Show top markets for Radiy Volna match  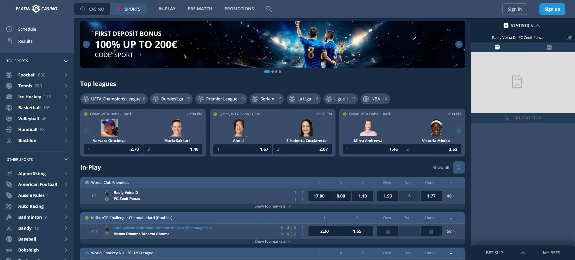(273, 206)
